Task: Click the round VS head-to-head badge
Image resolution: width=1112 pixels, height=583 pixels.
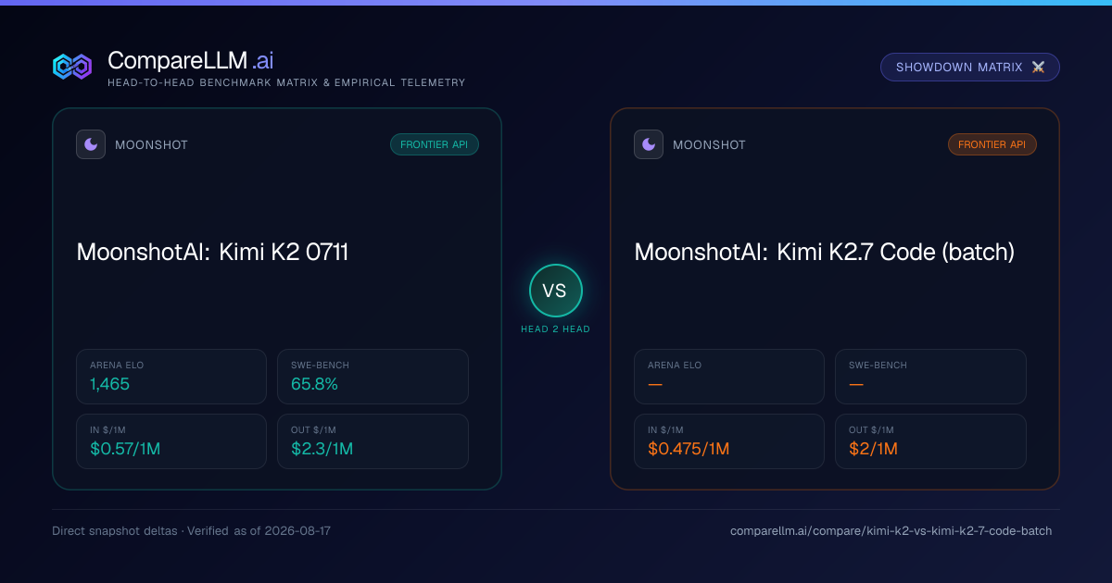Action: [x=555, y=291]
